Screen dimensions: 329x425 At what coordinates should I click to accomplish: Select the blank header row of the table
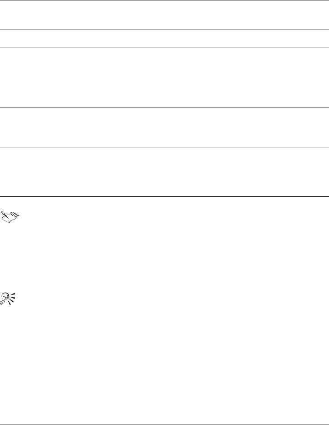point(164,15)
